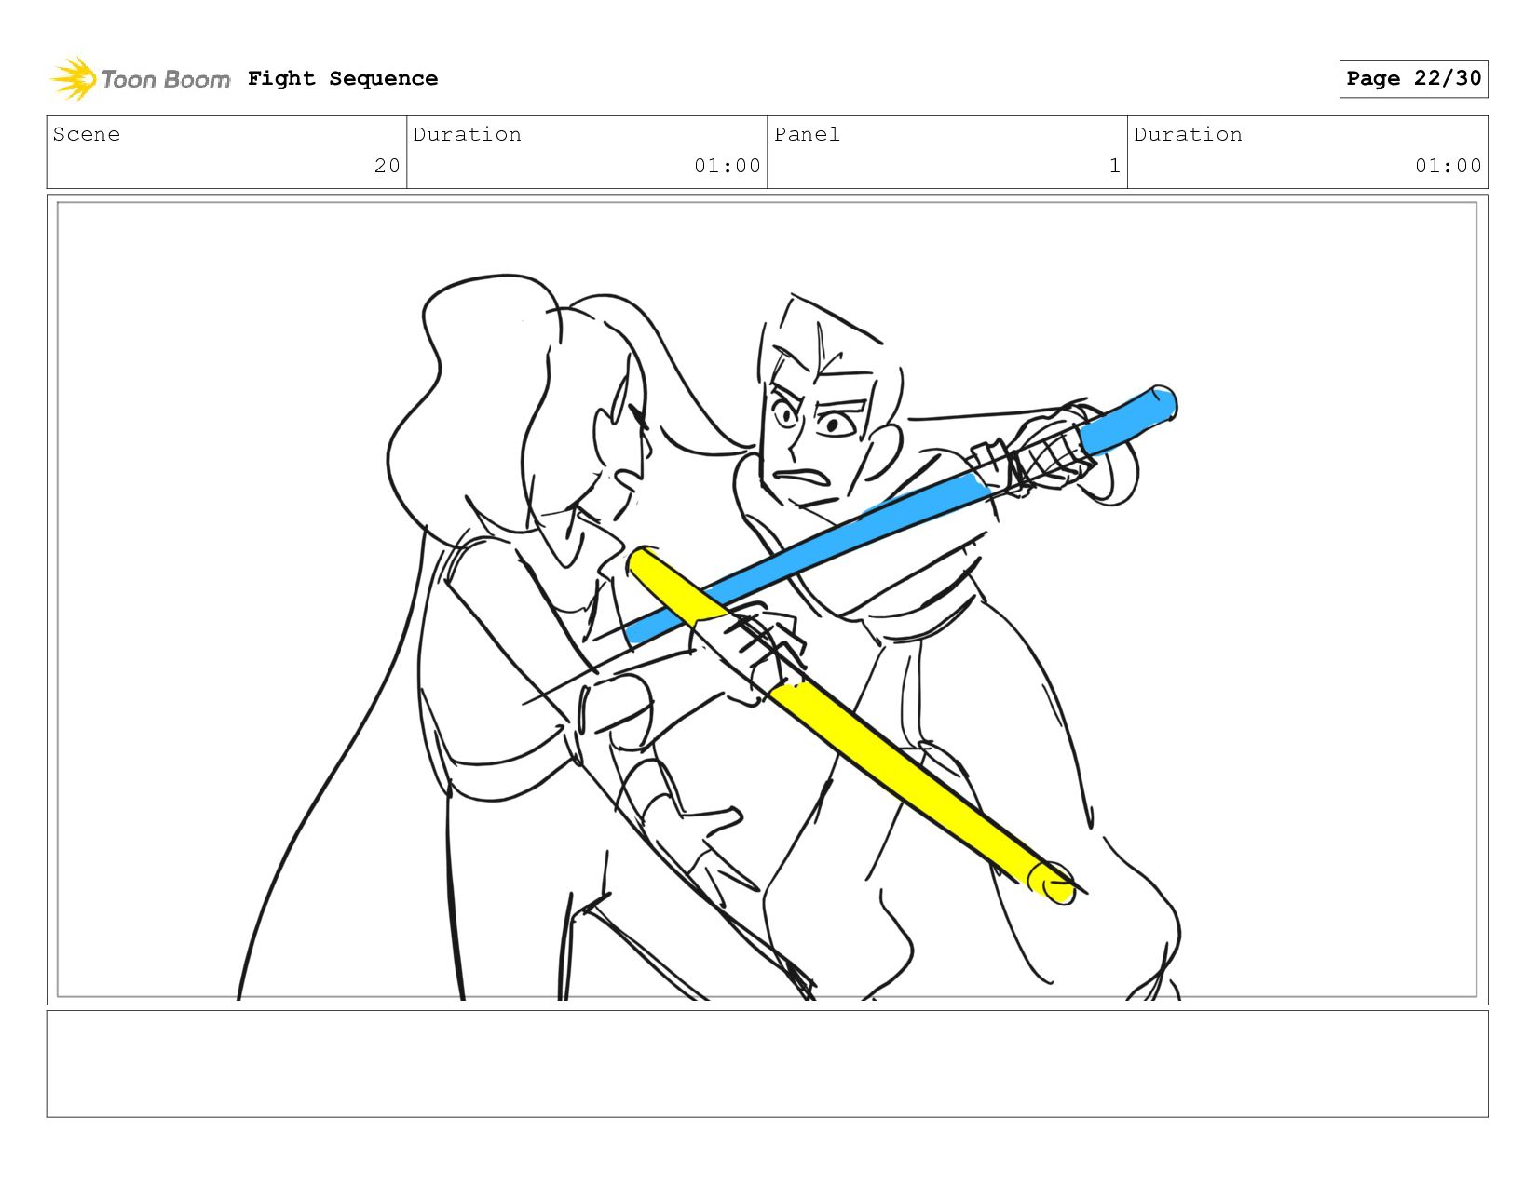Click the panel duration value '01:00'
1537x1187 pixels.
click(1449, 166)
